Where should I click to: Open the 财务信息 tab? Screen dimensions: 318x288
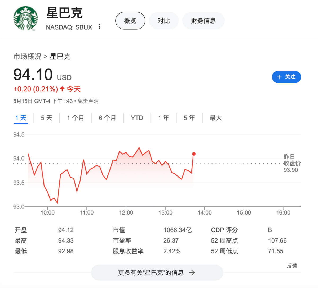(x=203, y=20)
